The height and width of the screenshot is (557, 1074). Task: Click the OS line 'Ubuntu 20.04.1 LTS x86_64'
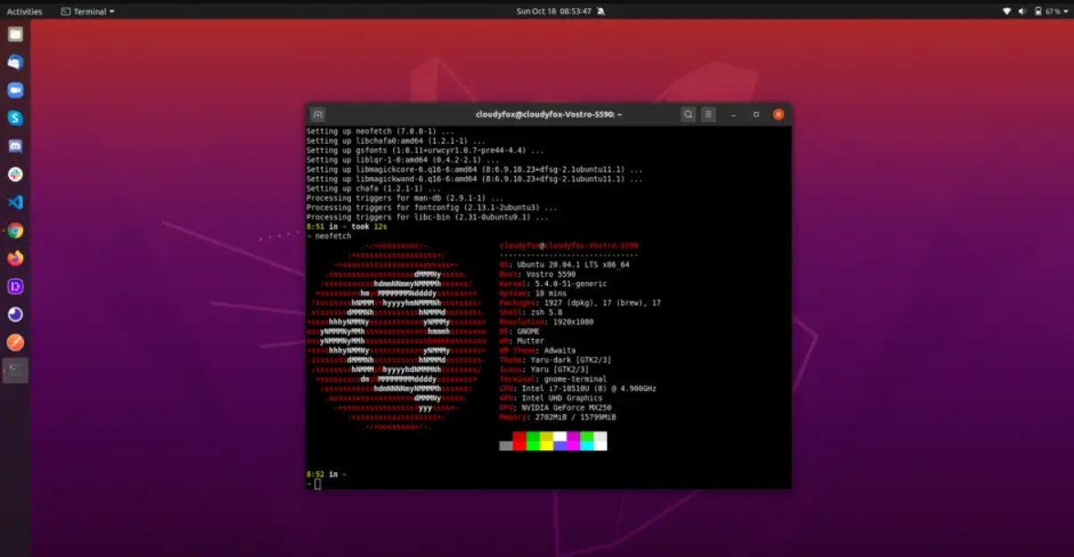(x=564, y=265)
